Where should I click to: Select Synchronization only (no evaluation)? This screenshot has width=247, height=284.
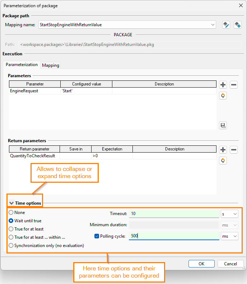(x=46, y=246)
